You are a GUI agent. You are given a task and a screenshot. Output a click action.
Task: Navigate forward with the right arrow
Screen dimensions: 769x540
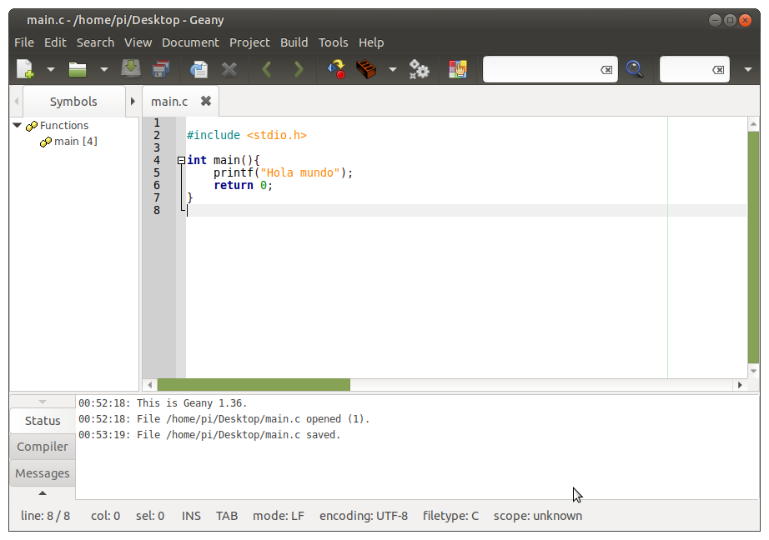point(299,69)
